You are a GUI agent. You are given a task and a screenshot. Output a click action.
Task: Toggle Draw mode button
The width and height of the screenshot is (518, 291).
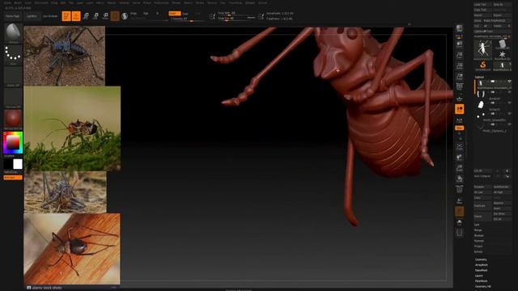(76, 16)
